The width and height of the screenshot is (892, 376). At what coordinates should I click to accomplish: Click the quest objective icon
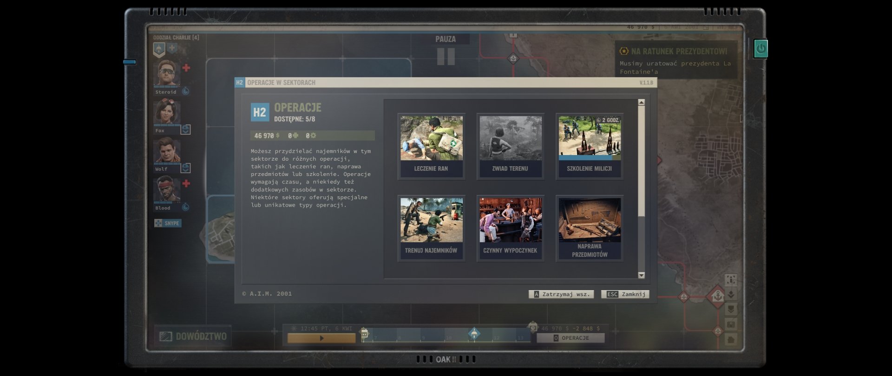coord(624,51)
